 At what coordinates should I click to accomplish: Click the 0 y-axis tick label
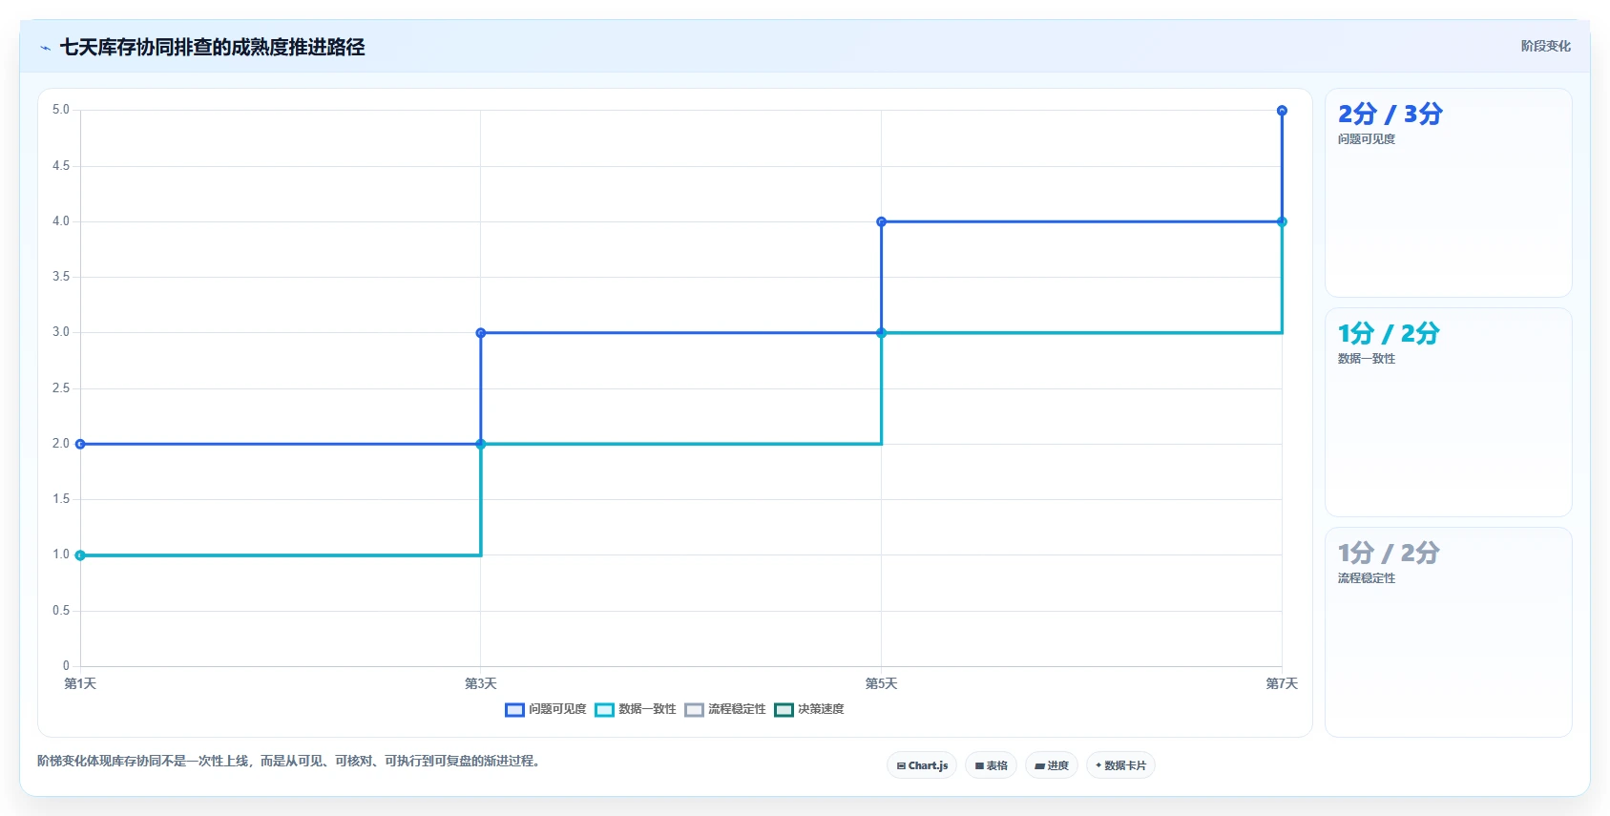coord(66,666)
